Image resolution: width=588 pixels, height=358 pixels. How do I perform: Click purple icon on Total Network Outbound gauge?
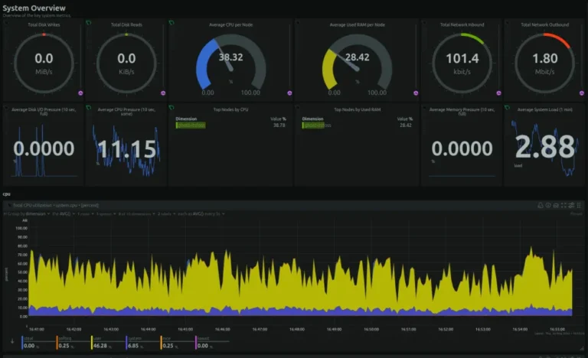pyautogui.click(x=581, y=93)
